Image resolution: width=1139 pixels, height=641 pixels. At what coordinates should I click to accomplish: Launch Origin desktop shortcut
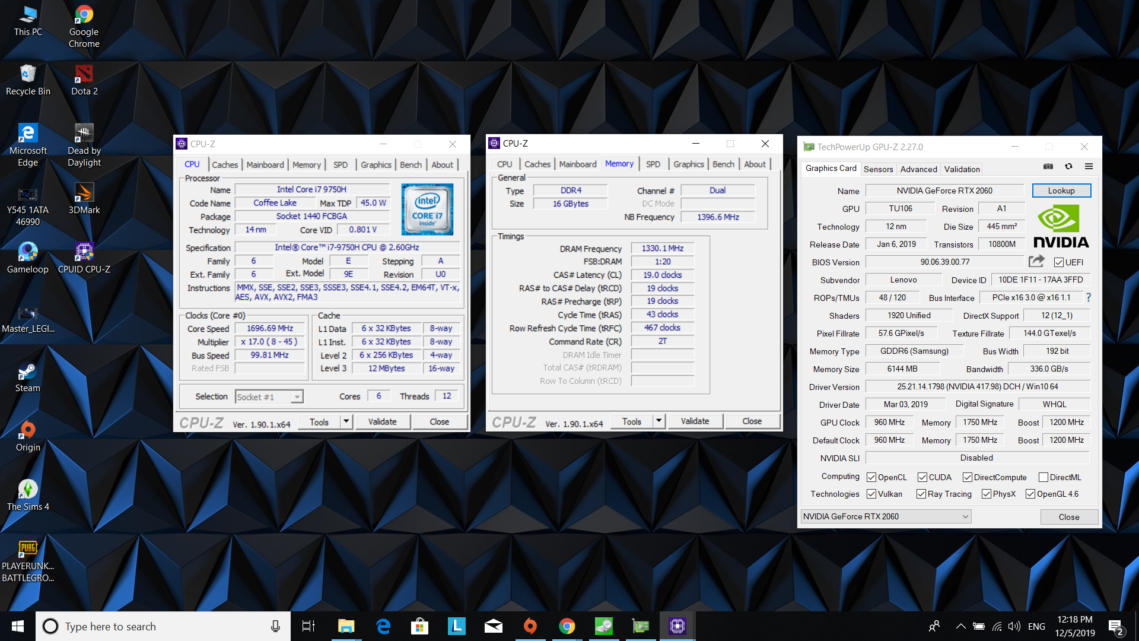(28, 436)
